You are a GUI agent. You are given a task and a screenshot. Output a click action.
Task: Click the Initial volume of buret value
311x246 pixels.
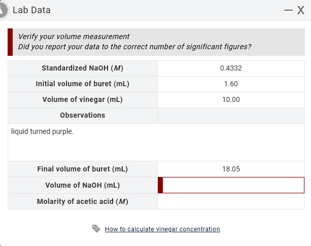point(231,84)
